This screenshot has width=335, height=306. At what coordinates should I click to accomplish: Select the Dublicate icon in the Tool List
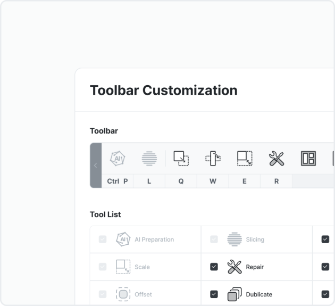234,294
